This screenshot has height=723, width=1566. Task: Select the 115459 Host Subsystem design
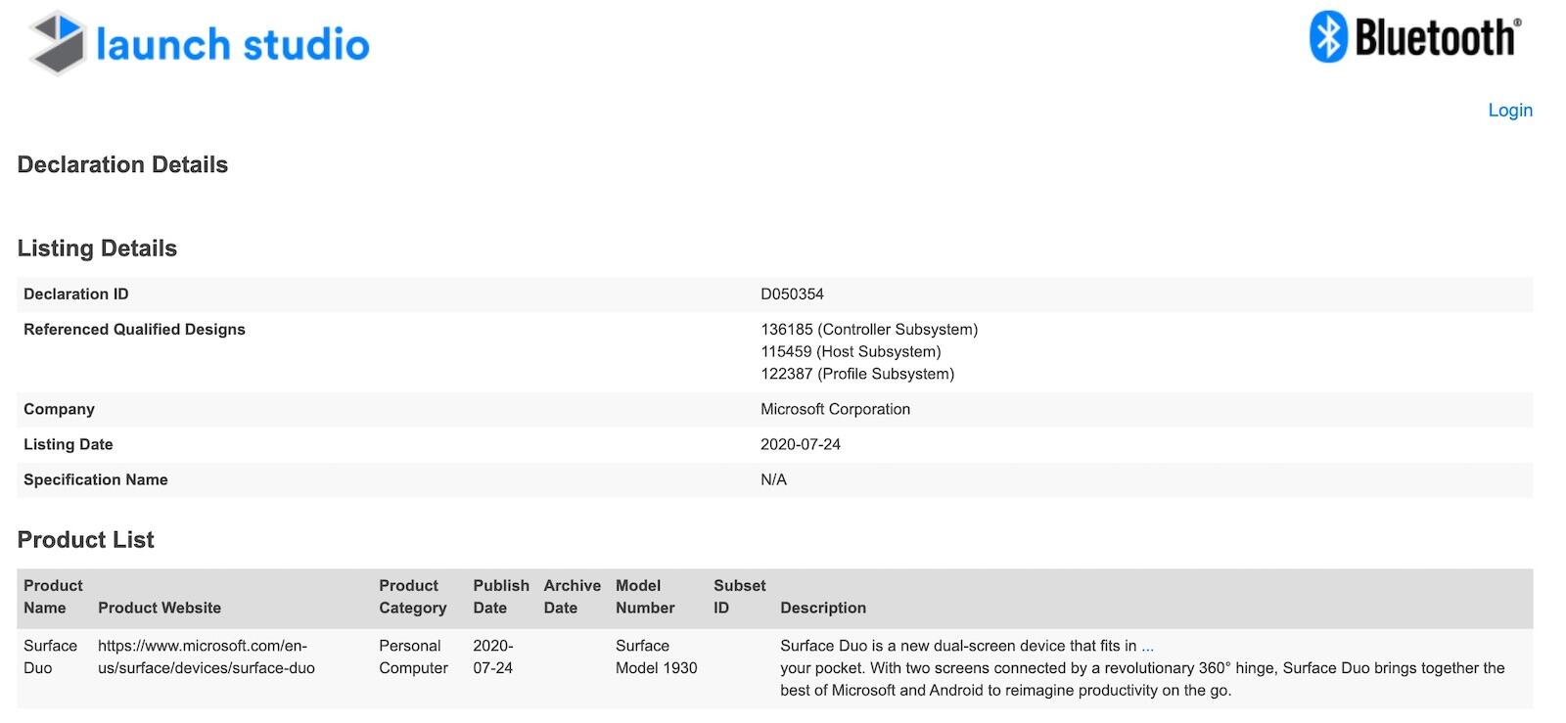click(850, 352)
